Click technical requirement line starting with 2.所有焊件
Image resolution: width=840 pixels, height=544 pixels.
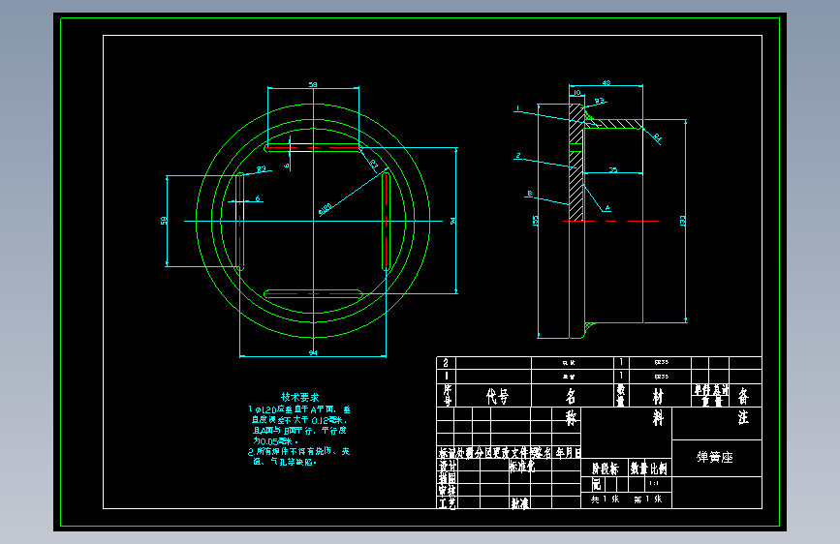(298, 451)
